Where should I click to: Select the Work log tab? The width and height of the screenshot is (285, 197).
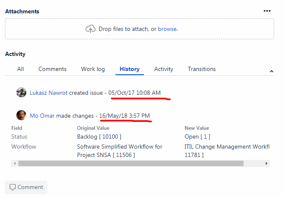[93, 69]
